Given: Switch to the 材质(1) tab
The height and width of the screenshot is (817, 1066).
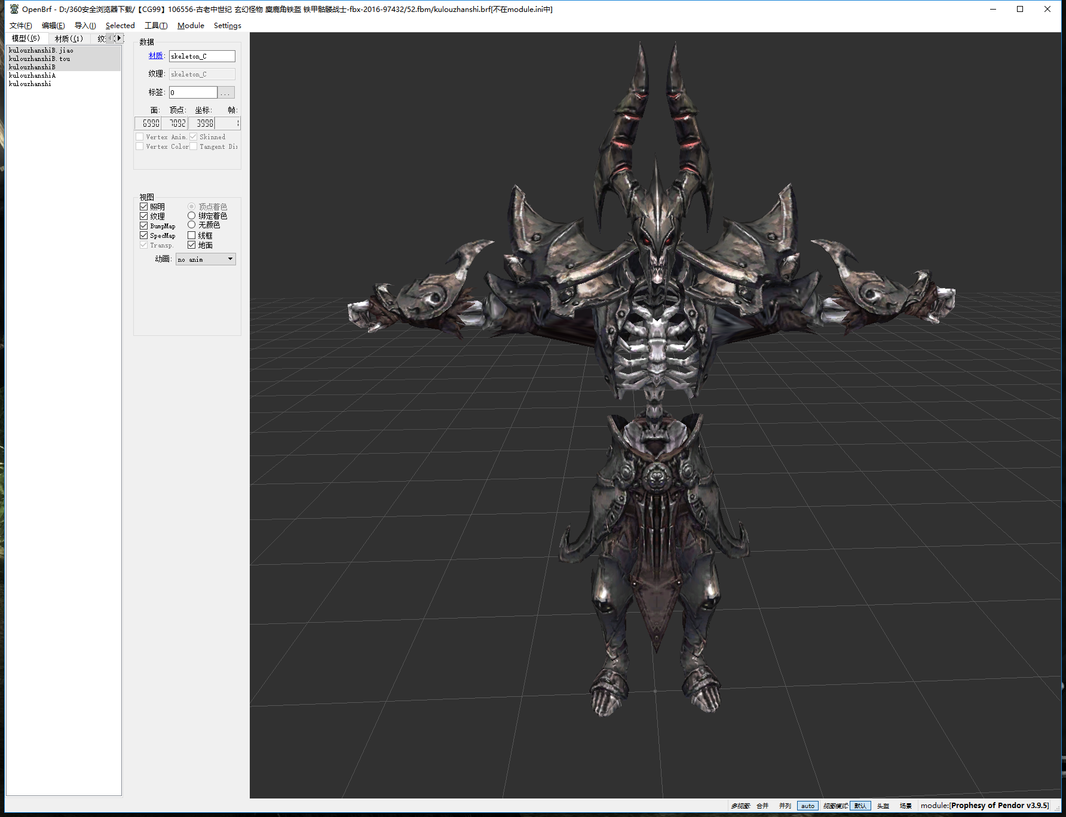Looking at the screenshot, I should coord(69,39).
